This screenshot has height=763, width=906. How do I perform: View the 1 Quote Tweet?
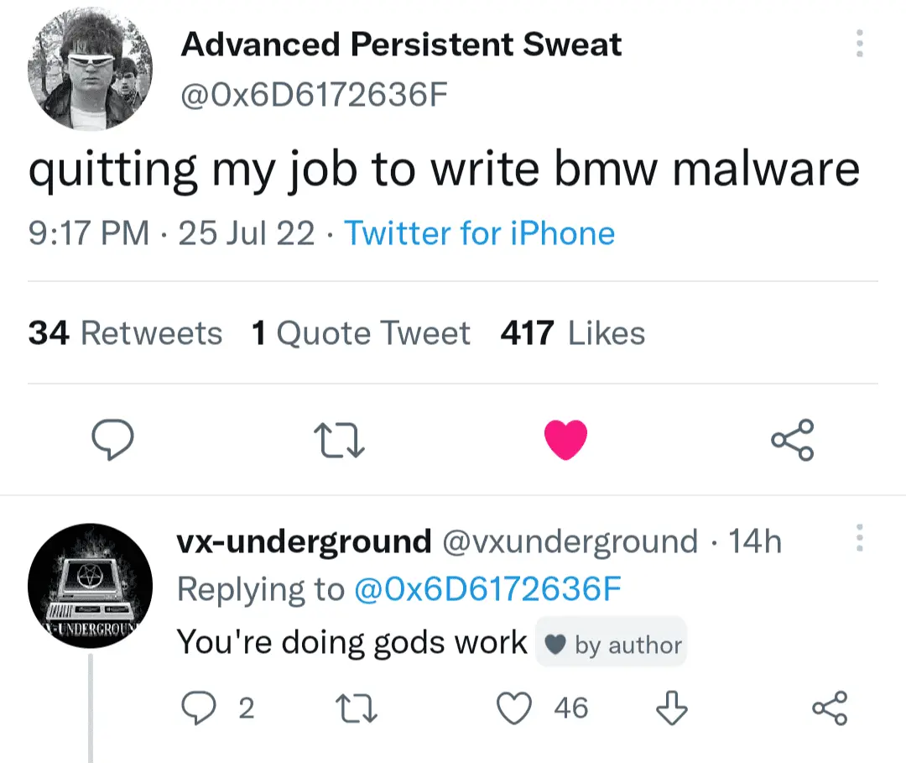coord(361,334)
